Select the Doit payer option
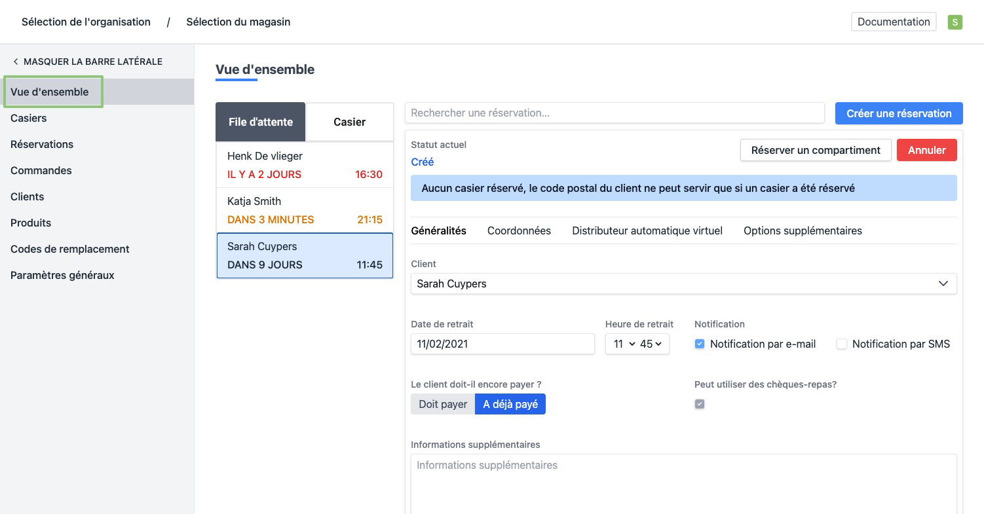The height and width of the screenshot is (514, 984). 443,404
